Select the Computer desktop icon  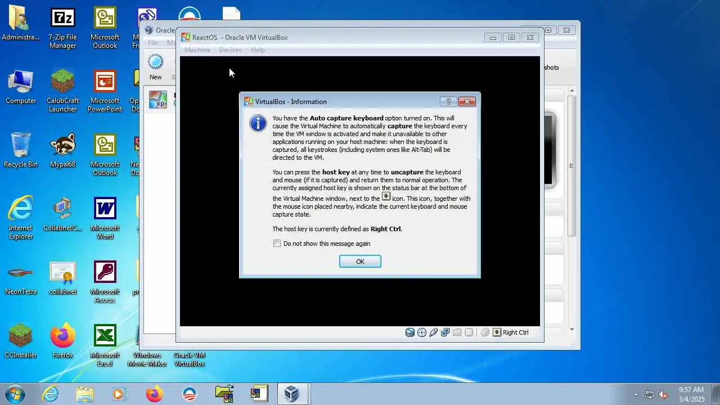pyautogui.click(x=21, y=87)
